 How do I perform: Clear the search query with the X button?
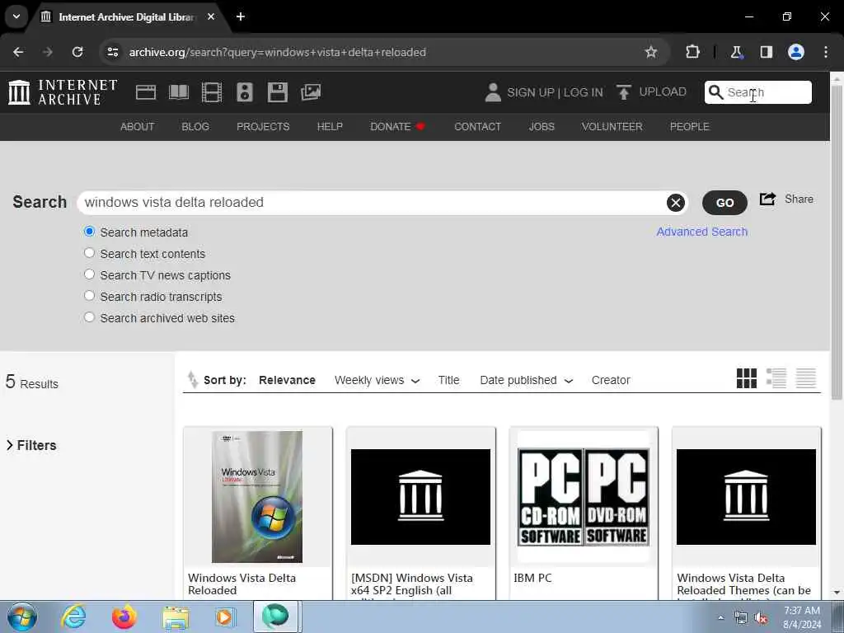click(676, 203)
